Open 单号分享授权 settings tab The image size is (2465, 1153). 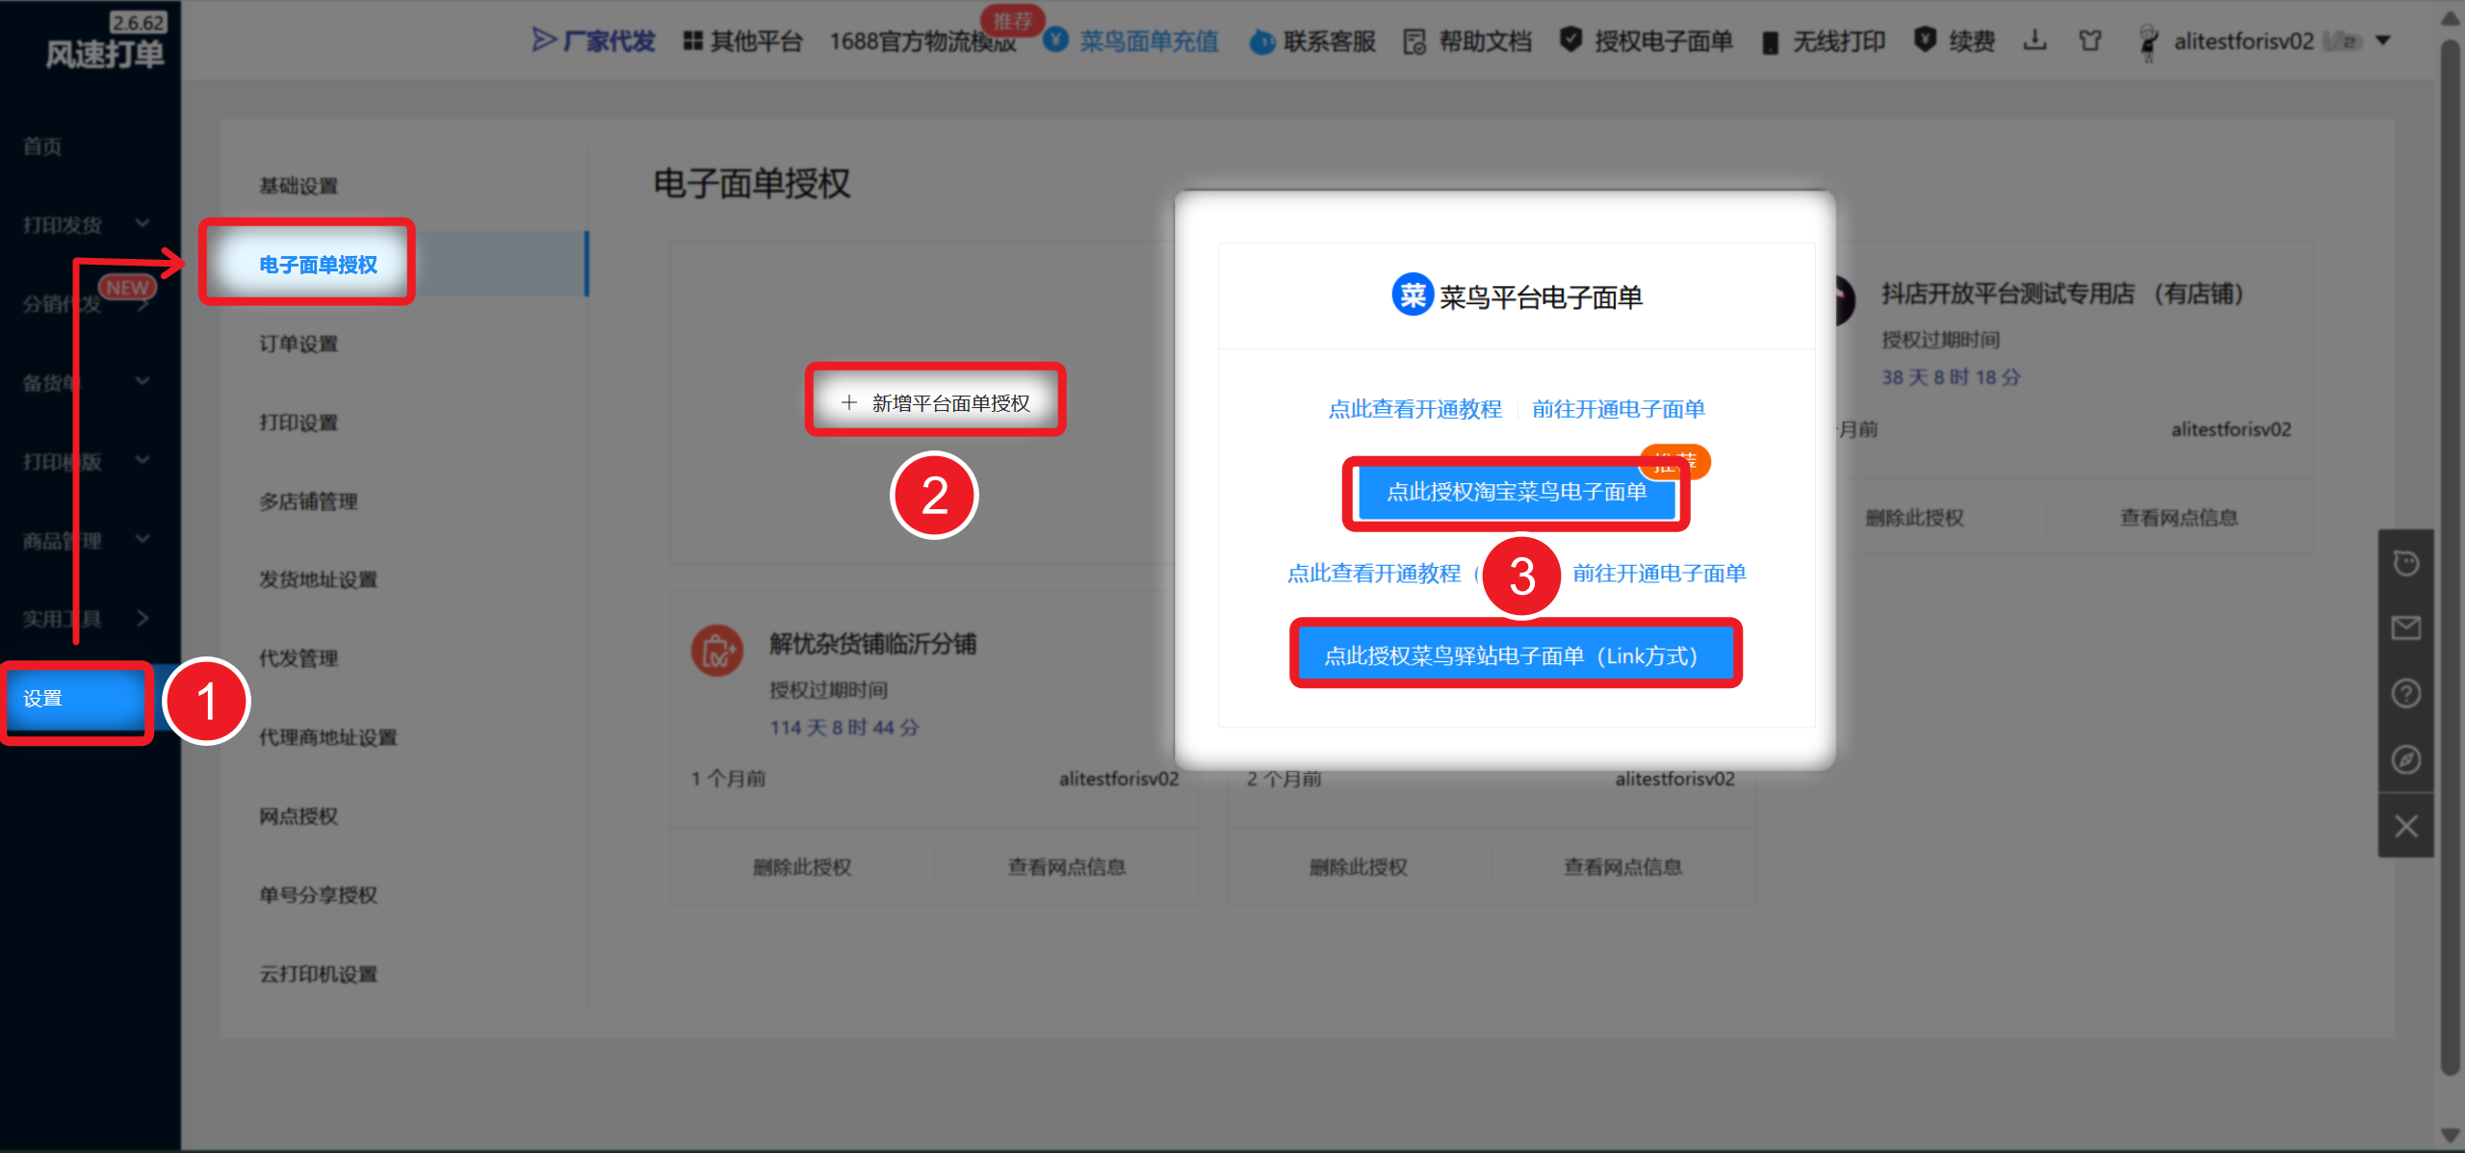click(x=318, y=895)
